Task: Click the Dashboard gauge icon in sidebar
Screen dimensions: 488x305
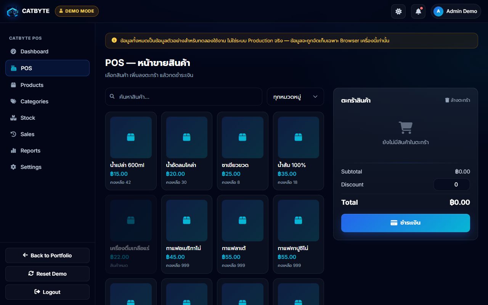Action: [x=13, y=51]
